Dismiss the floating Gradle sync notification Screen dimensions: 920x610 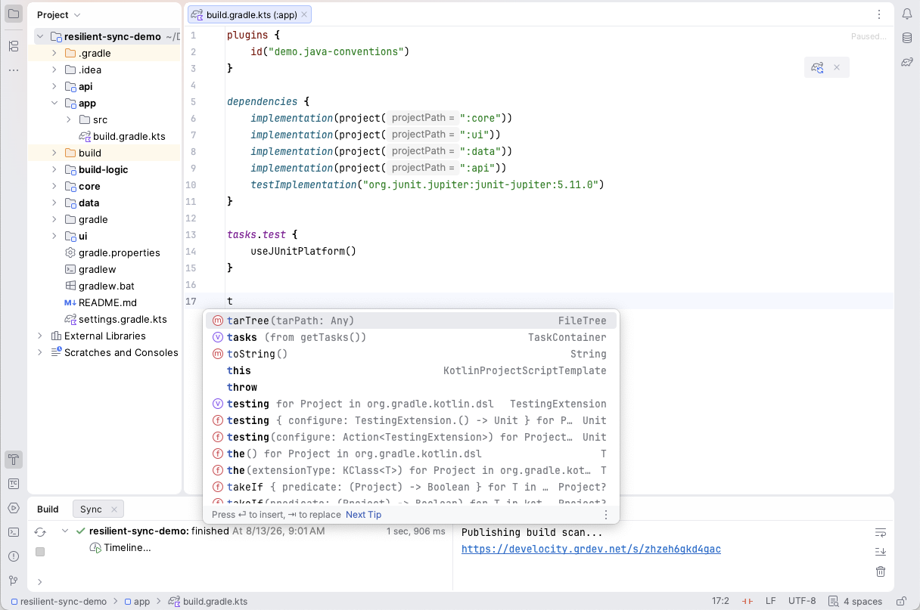(837, 67)
